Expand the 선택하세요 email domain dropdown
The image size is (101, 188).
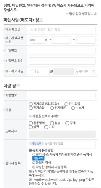pyautogui.click(x=85, y=71)
